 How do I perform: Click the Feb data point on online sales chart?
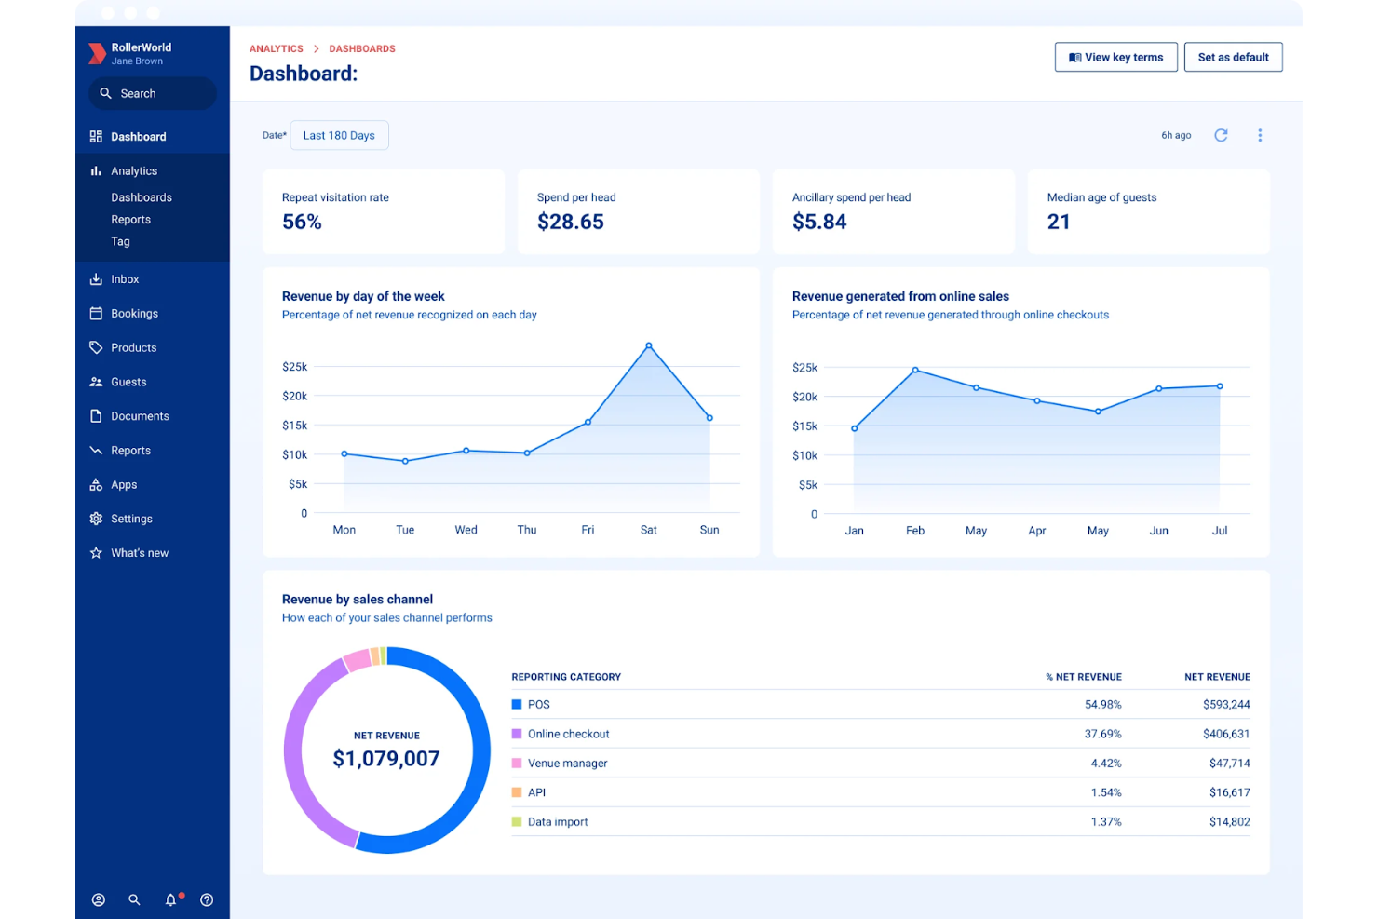(915, 371)
